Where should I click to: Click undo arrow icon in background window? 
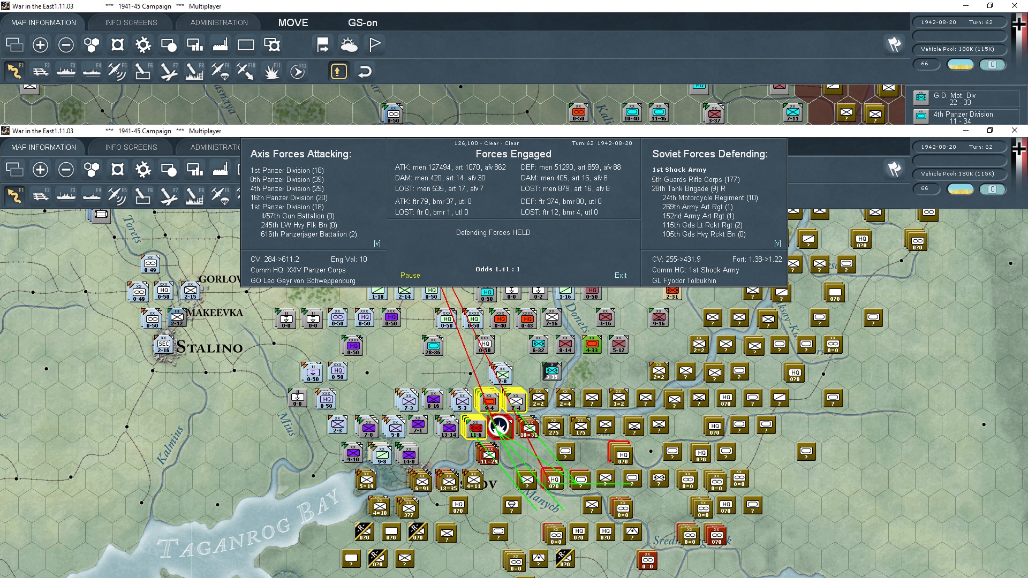365,71
